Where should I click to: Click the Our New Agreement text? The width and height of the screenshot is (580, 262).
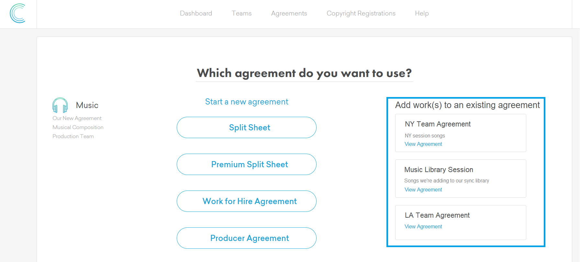(77, 118)
